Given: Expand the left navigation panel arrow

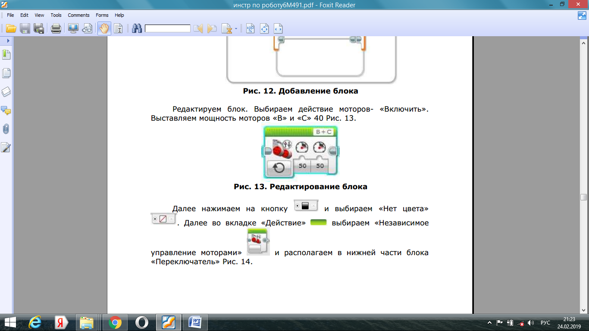Looking at the screenshot, I should [x=8, y=40].
